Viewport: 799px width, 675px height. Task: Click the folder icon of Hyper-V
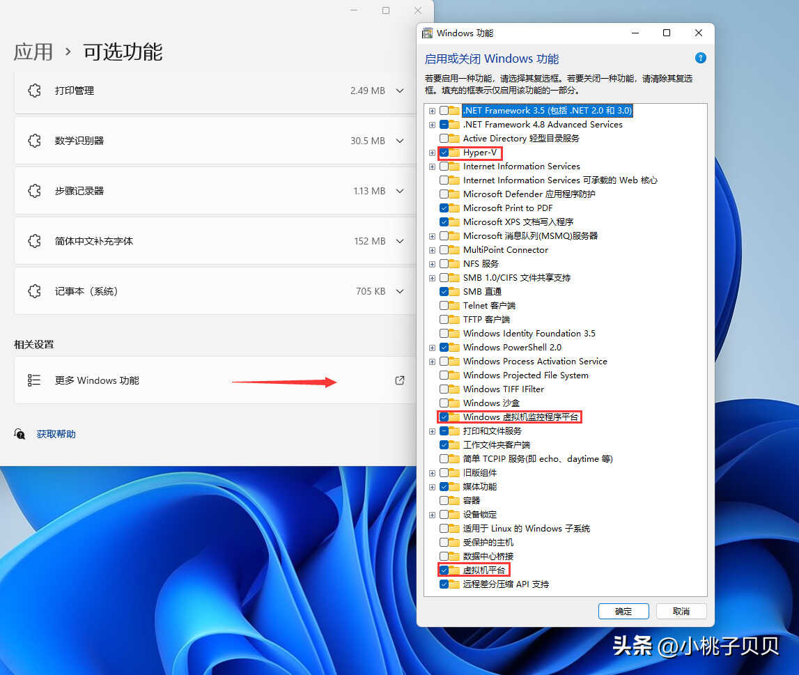[454, 153]
